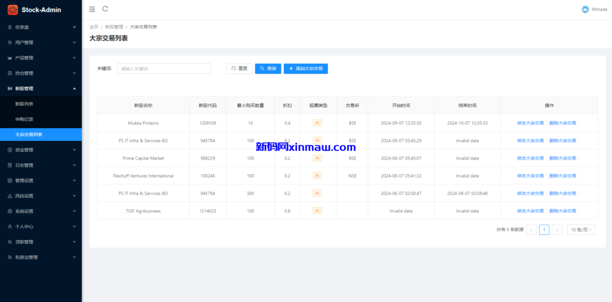The height and width of the screenshot is (302, 612).
Task: Click the 个人中心 person icon
Action: pos(10,227)
